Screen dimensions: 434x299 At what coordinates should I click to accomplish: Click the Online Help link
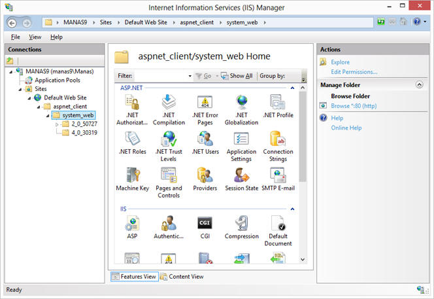click(346, 128)
